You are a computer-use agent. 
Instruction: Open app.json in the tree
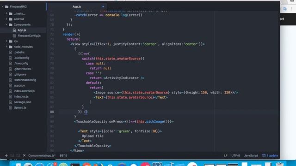(x=19, y=85)
